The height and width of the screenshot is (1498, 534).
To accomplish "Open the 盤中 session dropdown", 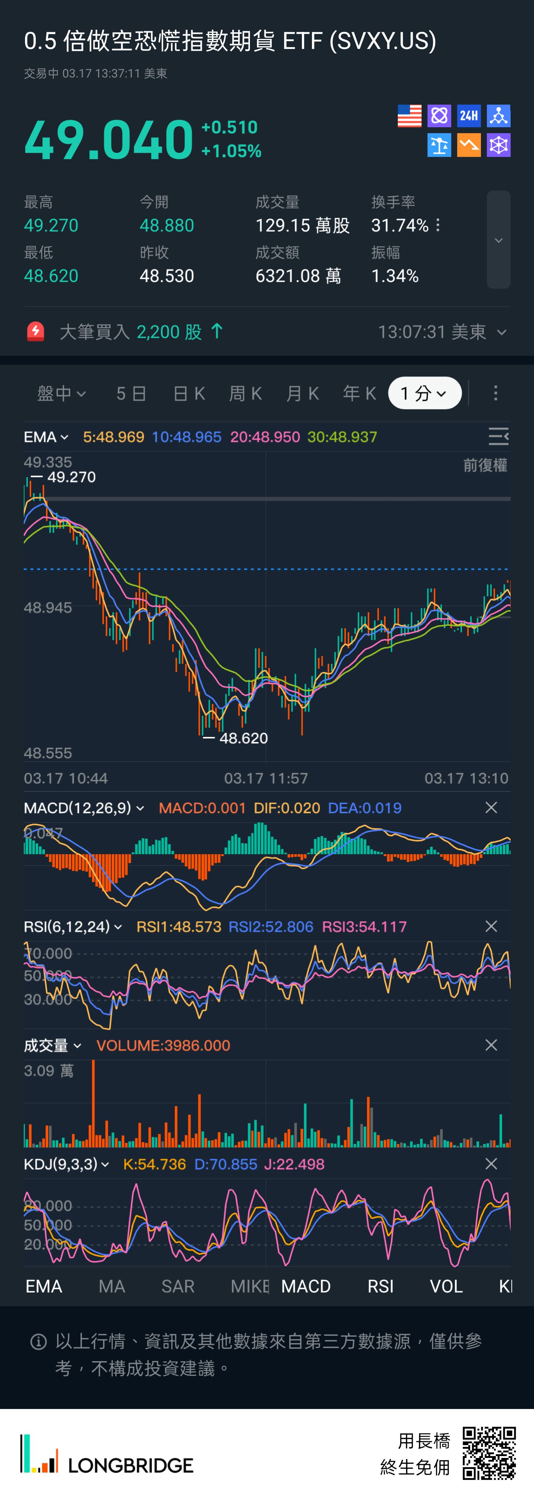I will point(62,394).
